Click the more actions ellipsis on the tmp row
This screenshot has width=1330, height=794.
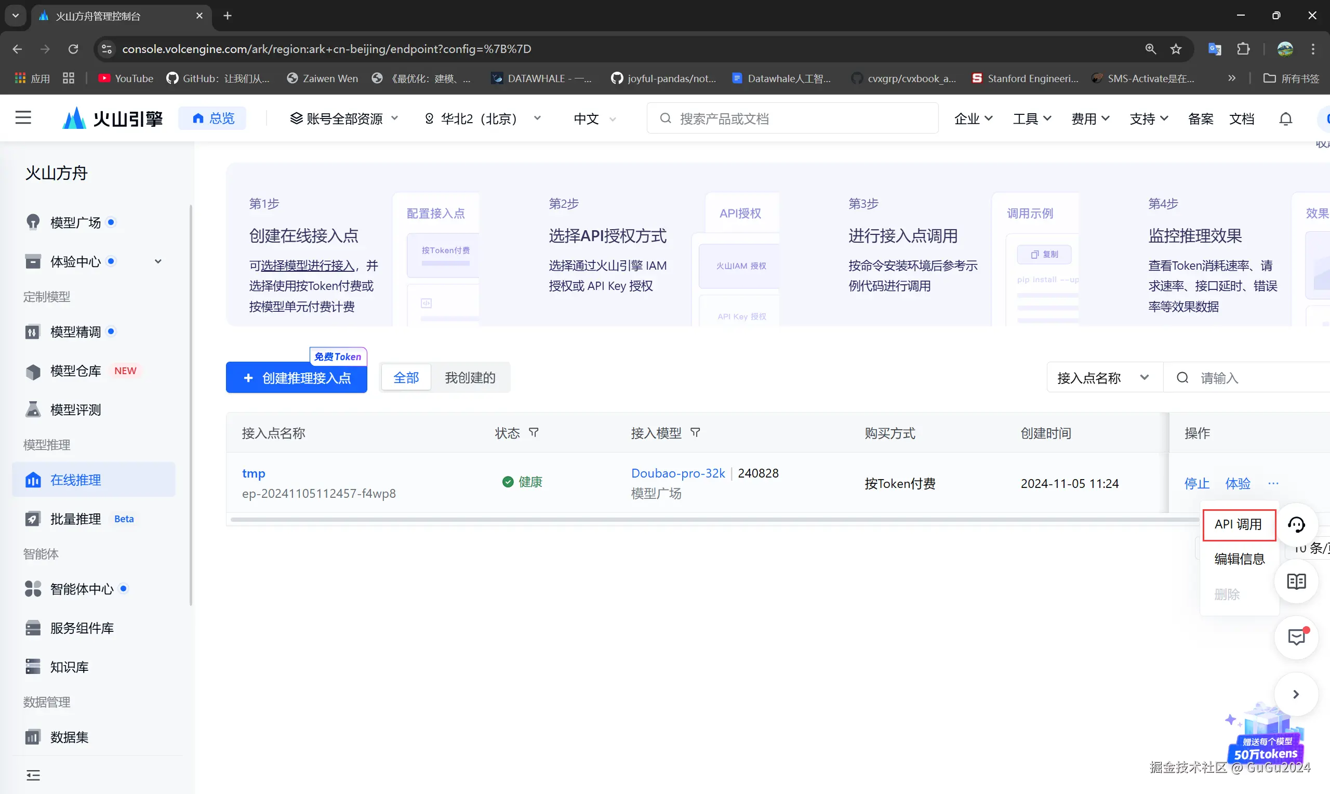1274,483
